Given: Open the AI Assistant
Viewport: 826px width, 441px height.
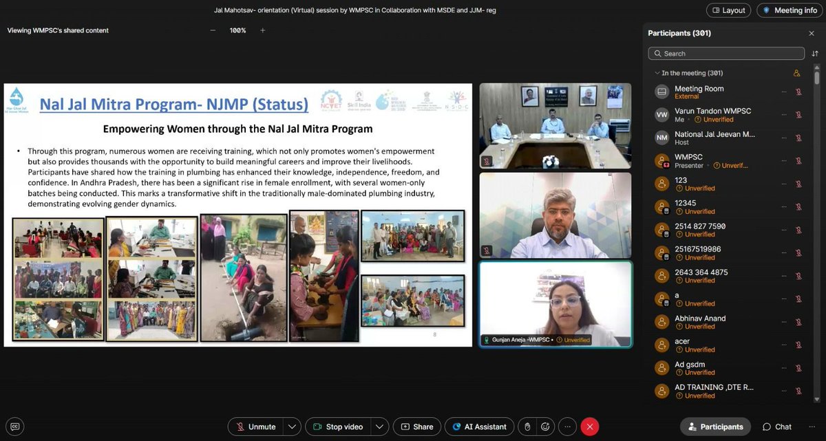Looking at the screenshot, I should (x=480, y=427).
